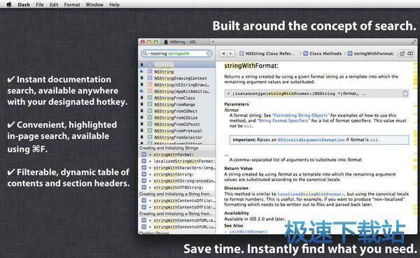This screenshot has width=420, height=258.
Task: Click the share/open externally toolbar icon
Action: 402,54
